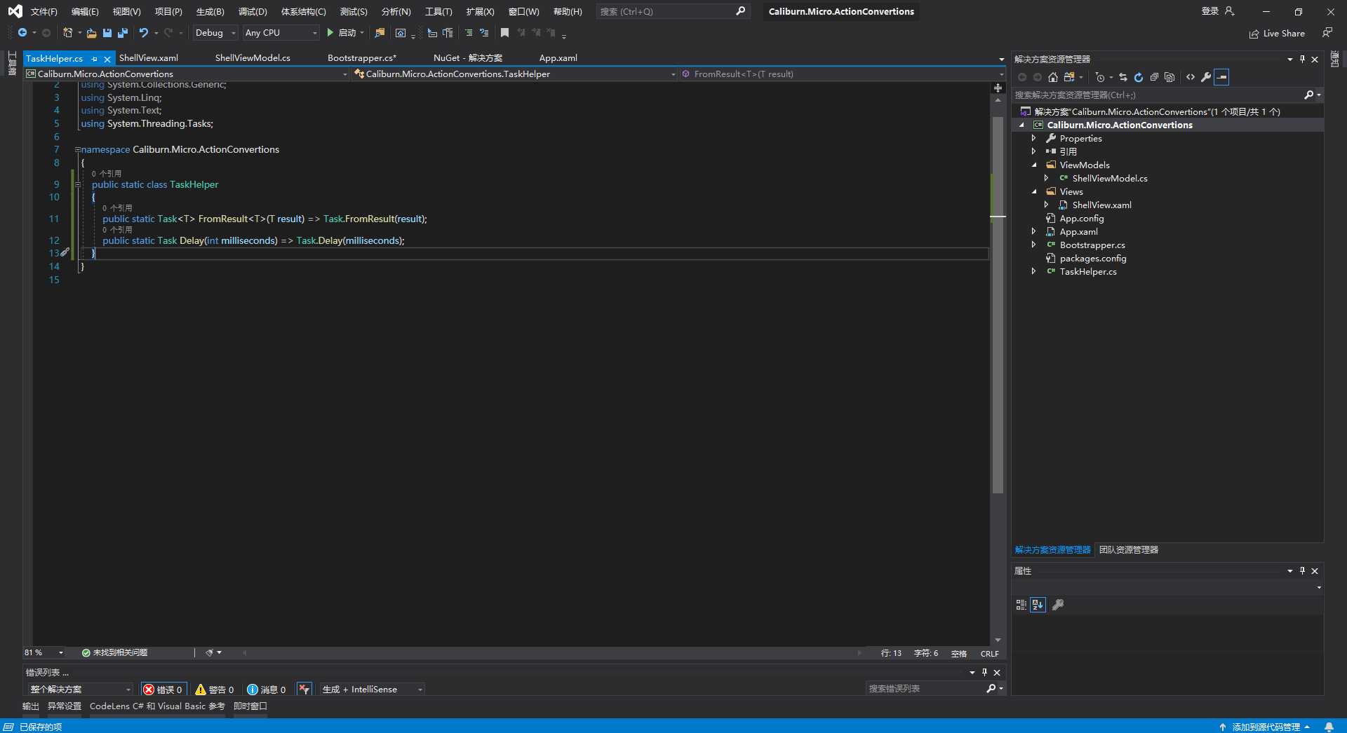Click Solution Explorer Home icon
Viewport: 1347px width, 733px height.
(1052, 77)
